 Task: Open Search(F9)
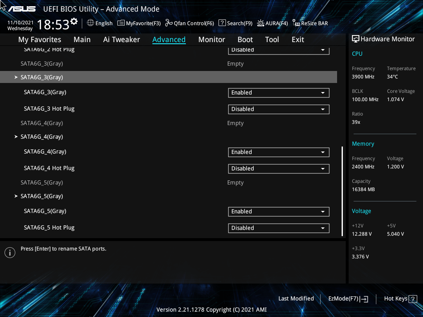click(x=235, y=23)
